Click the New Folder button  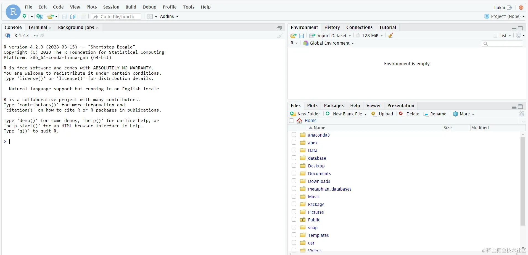pyautogui.click(x=305, y=114)
